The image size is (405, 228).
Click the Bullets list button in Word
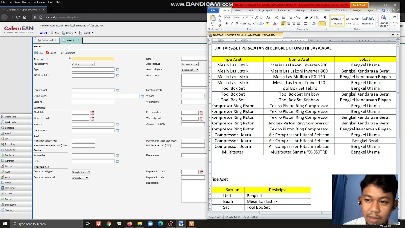click(x=284, y=17)
